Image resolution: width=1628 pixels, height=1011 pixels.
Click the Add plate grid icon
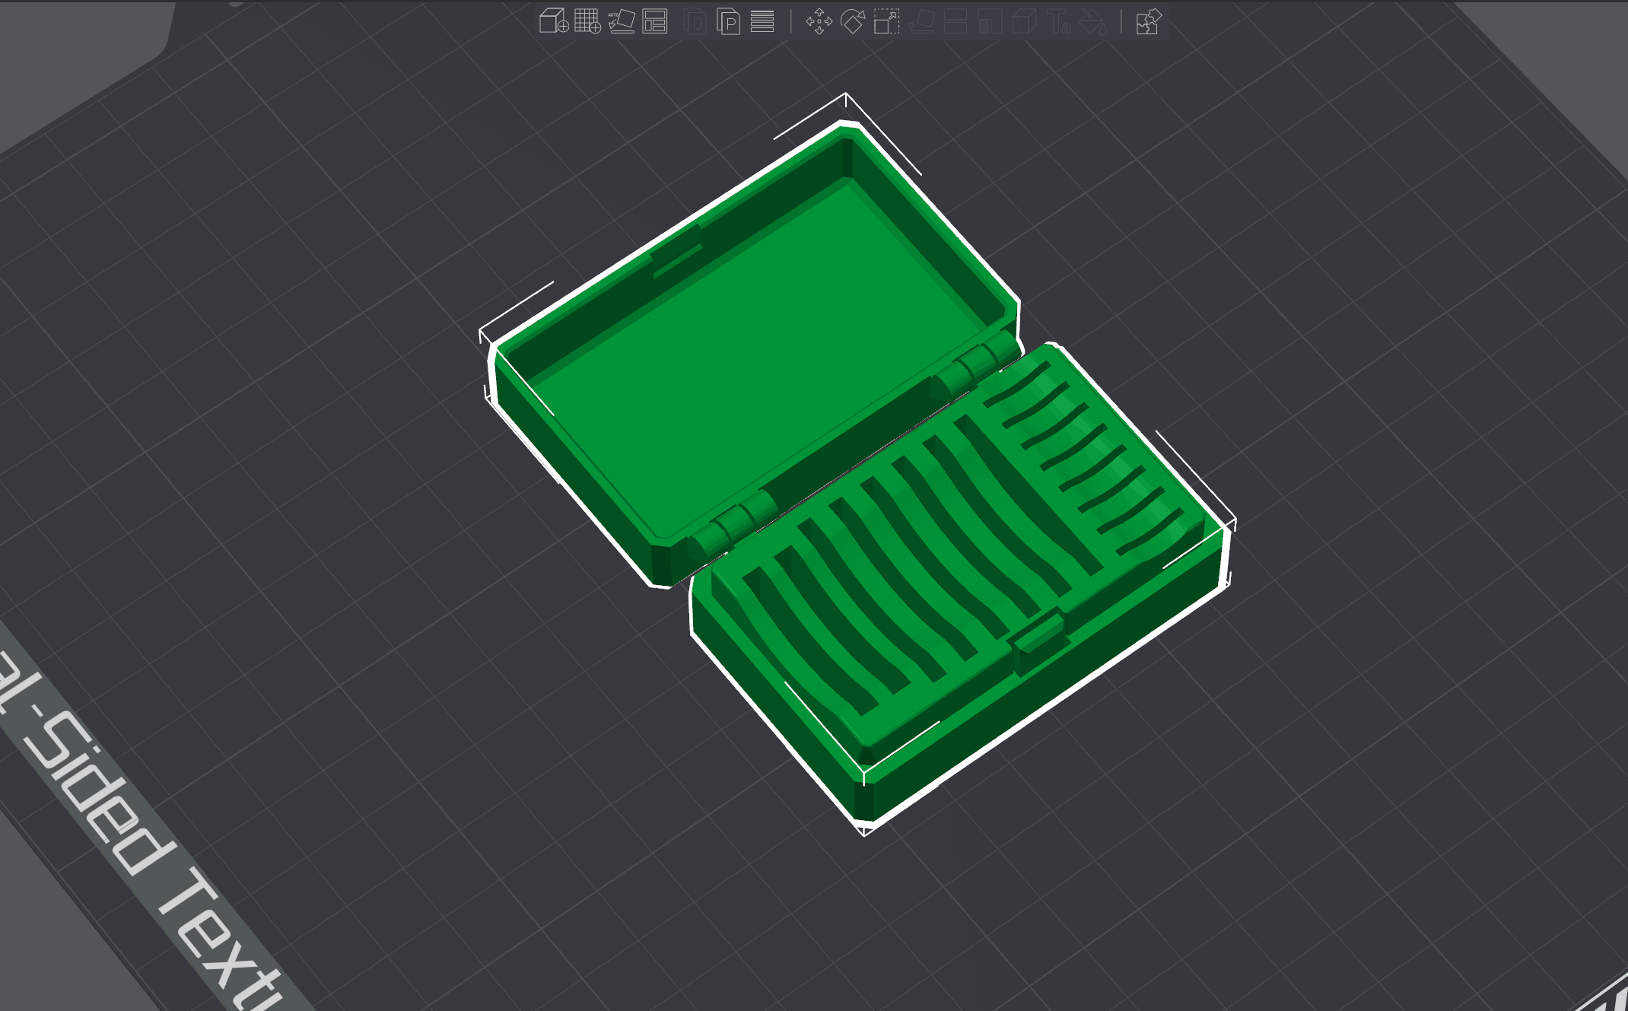[587, 21]
